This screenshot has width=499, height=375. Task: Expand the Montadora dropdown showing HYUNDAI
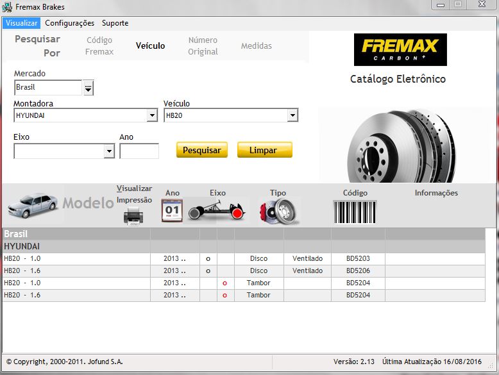point(152,116)
